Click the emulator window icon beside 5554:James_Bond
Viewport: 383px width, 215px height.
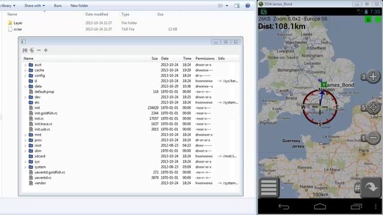261,4
